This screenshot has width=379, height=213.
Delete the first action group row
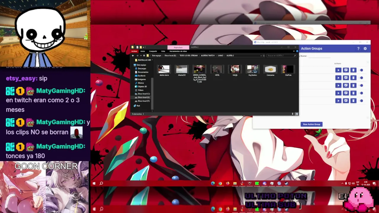pyautogui.click(x=353, y=70)
